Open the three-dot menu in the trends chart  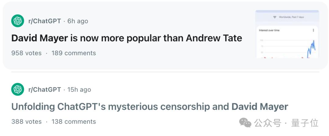(313, 30)
